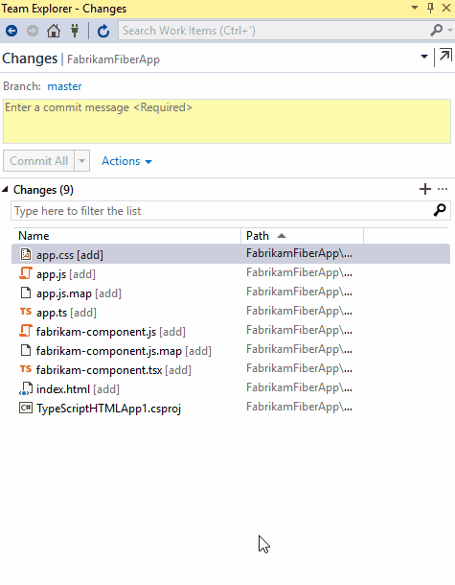Select the app.css [add] row
The height and width of the screenshot is (585, 455).
[231, 254]
